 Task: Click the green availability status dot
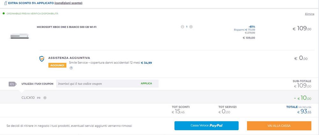(4, 13)
